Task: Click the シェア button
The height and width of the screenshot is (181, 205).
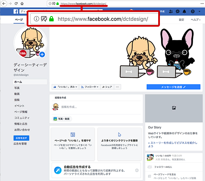Action: (107, 87)
